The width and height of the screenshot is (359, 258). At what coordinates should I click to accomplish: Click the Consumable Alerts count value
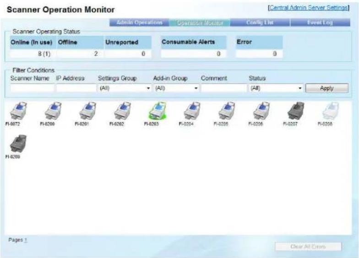[x=218, y=54]
